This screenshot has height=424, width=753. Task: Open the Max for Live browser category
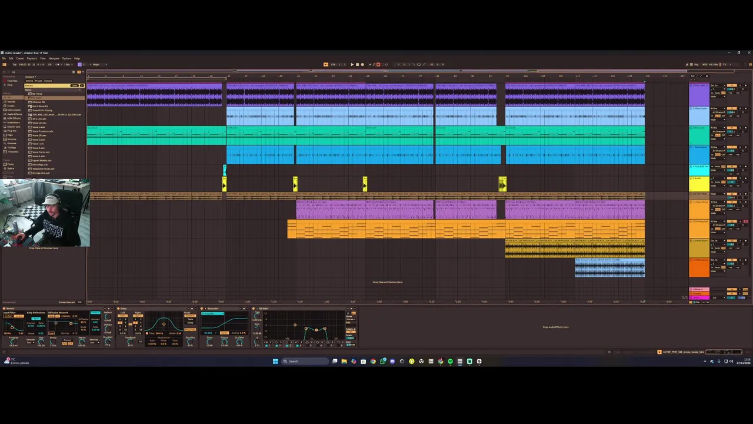pos(12,127)
